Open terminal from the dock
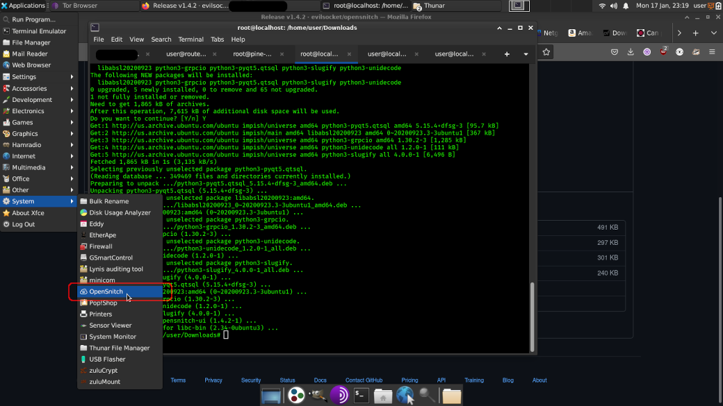The image size is (723, 406). 361,396
